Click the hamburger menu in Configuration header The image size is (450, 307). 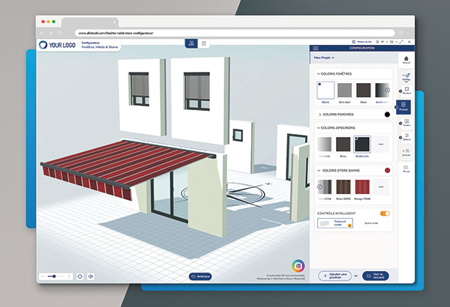tap(315, 47)
